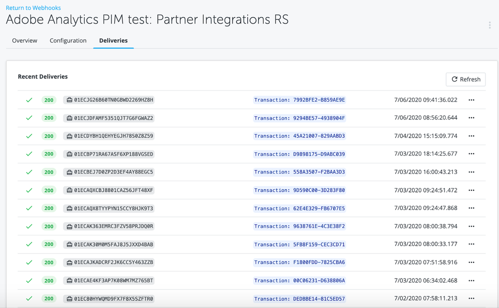The image size is (499, 308).
Task: Expand more options for the 06:34:02.468 delivery
Action: point(471,280)
